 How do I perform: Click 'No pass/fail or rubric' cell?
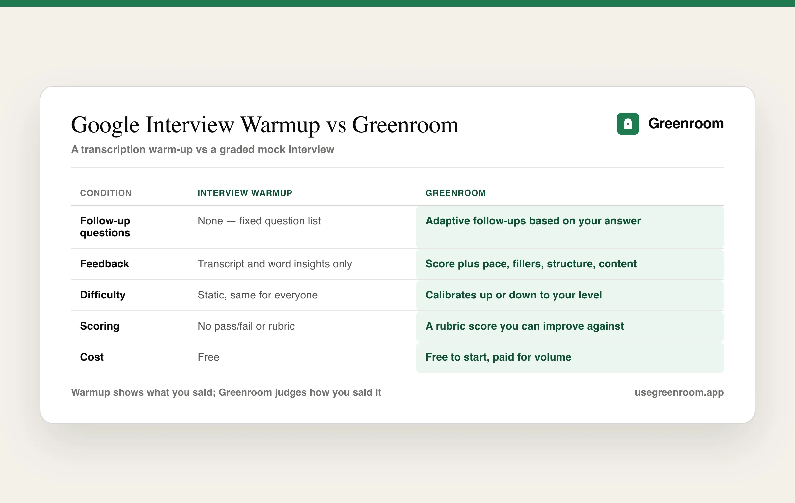(246, 326)
